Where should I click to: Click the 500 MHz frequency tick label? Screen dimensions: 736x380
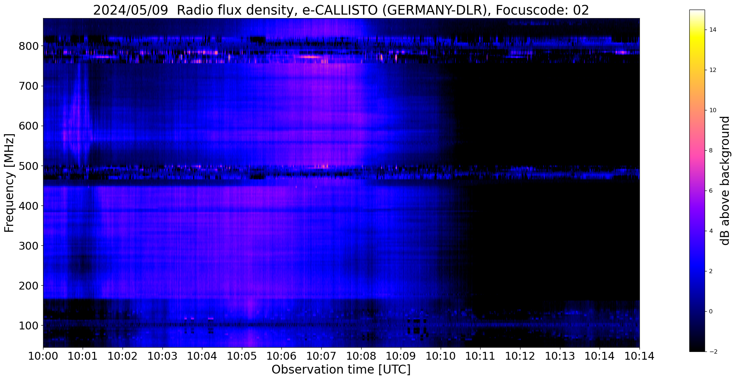pos(28,166)
